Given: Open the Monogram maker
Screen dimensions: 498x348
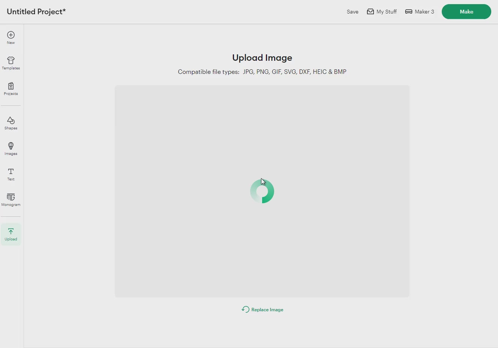Looking at the screenshot, I should point(11,200).
